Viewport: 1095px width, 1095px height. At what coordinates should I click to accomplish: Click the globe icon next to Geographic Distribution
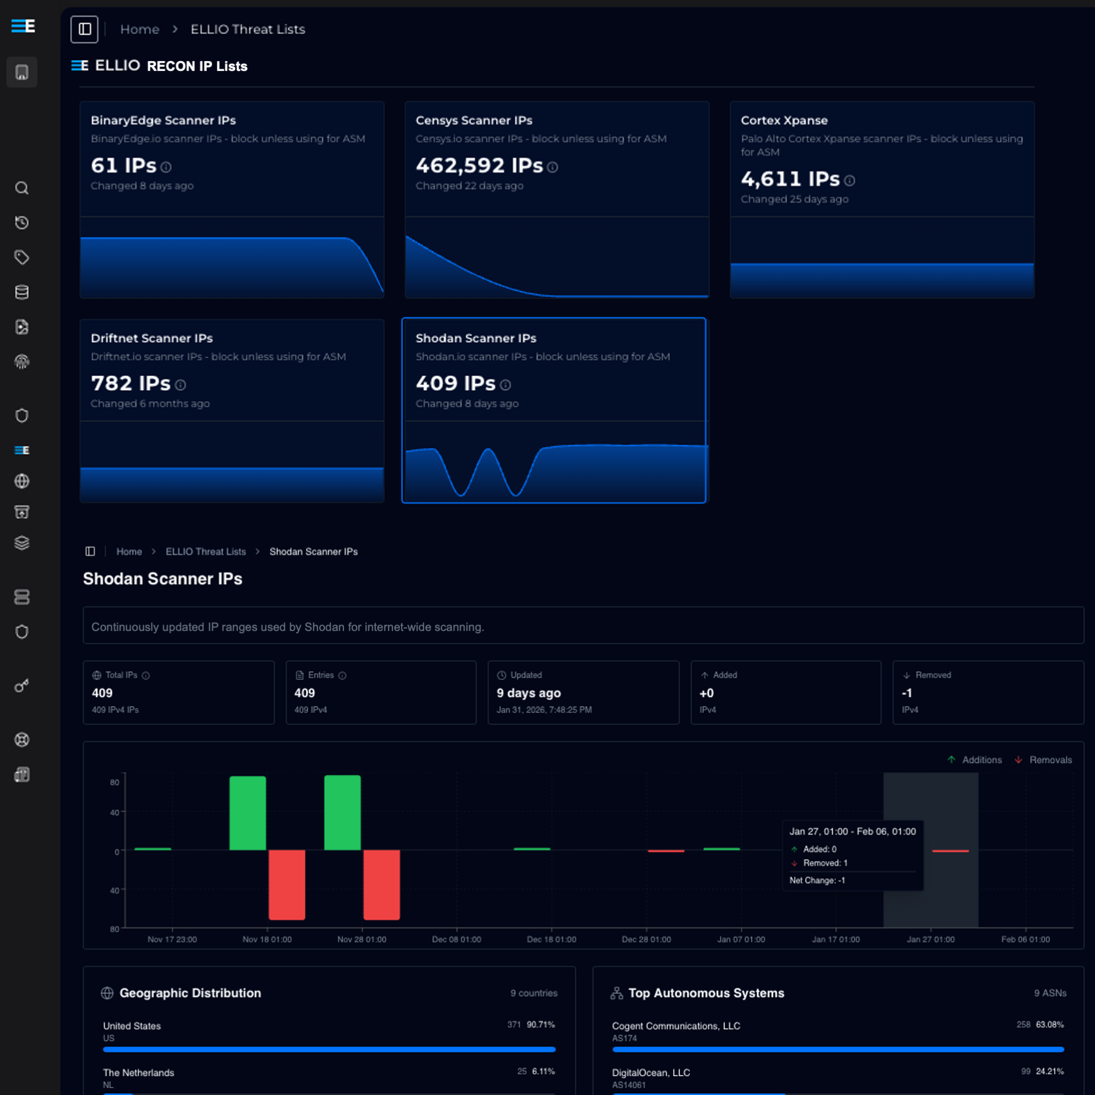107,993
